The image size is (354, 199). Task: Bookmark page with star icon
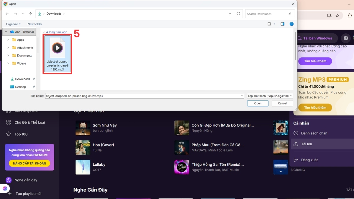337,16
